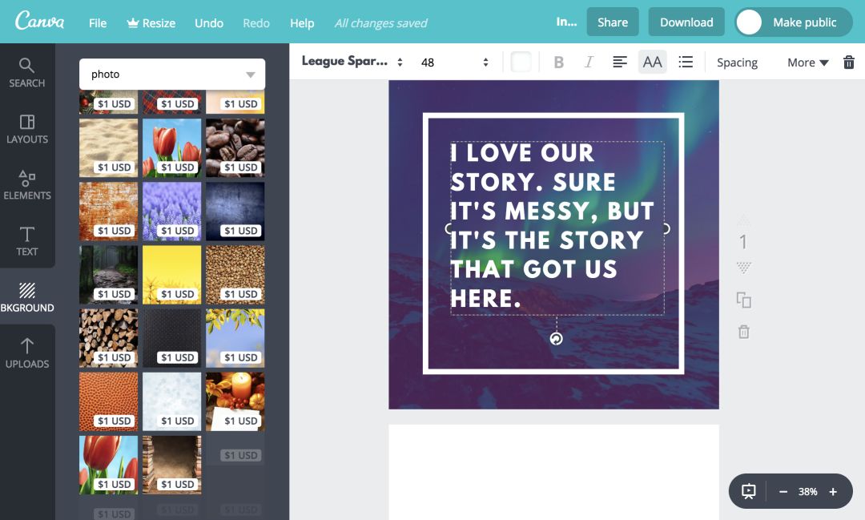Select the brown pebbles background
This screenshot has width=865, height=520.
pos(235,275)
